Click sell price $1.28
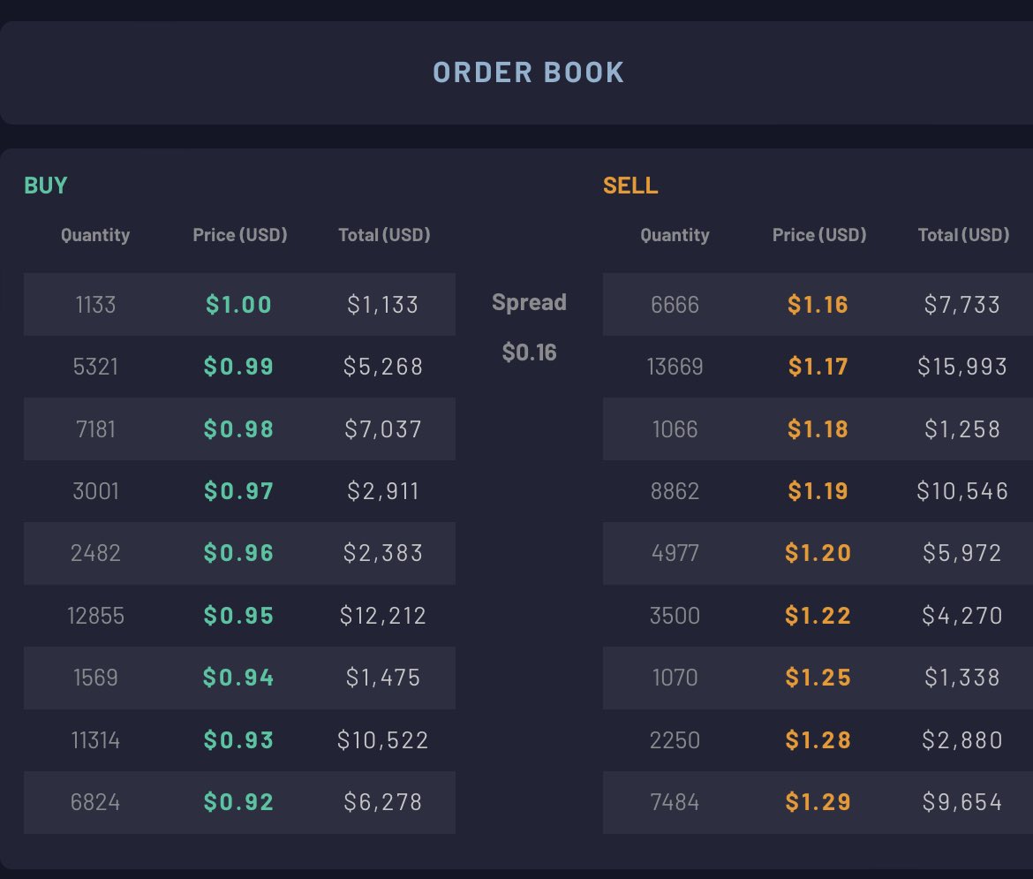The height and width of the screenshot is (879, 1033). 818,740
